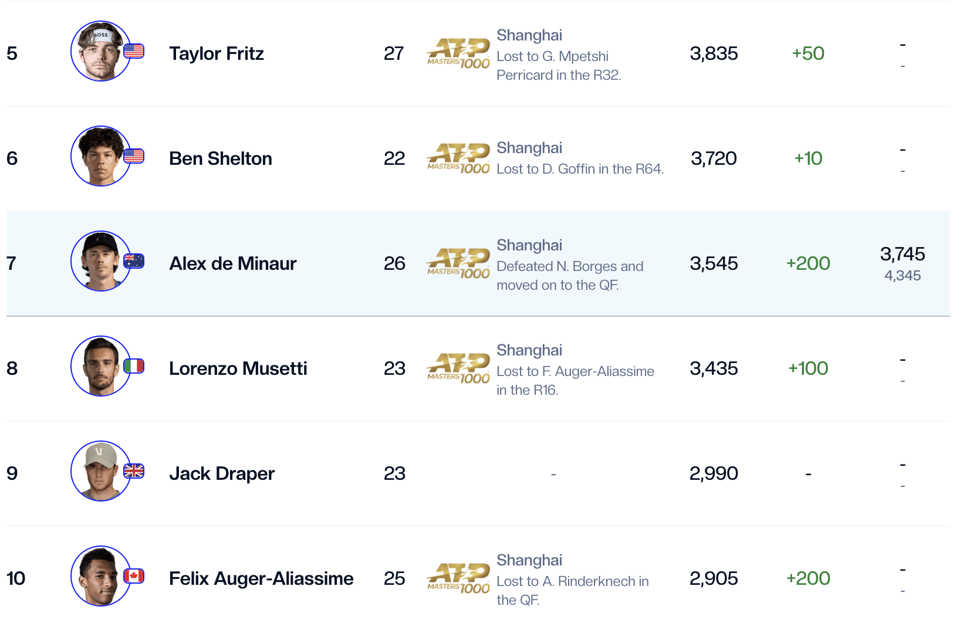This screenshot has height=620, width=970.
Task: Click Felix Auger-Aliassime's profile photo
Action: pos(100,577)
